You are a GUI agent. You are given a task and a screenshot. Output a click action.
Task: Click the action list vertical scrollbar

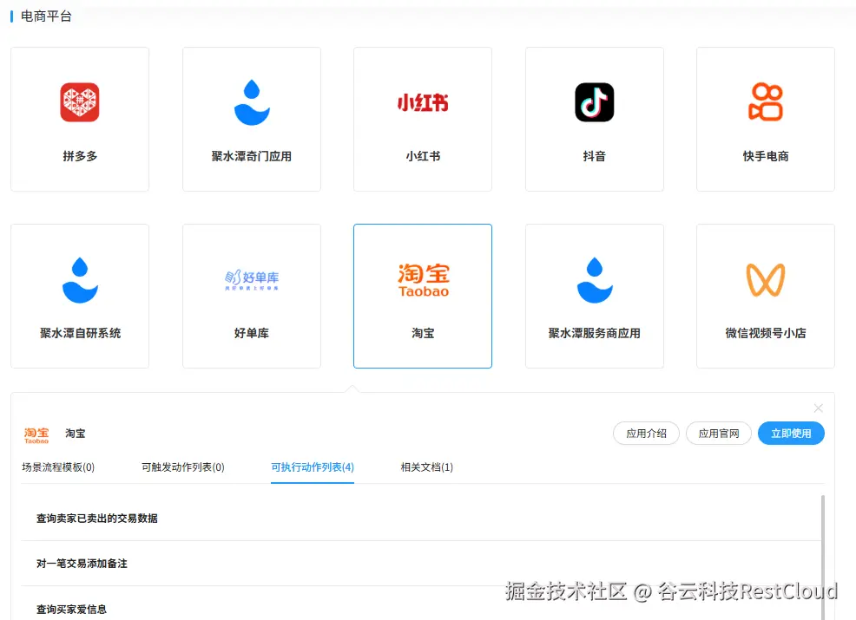[823, 556]
